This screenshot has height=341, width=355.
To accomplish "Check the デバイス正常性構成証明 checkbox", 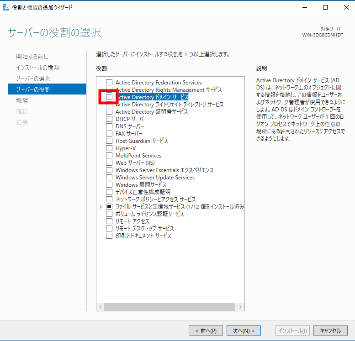I will click(x=109, y=192).
